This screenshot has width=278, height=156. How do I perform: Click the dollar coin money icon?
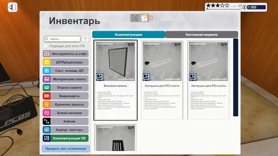pyautogui.click(x=245, y=7)
